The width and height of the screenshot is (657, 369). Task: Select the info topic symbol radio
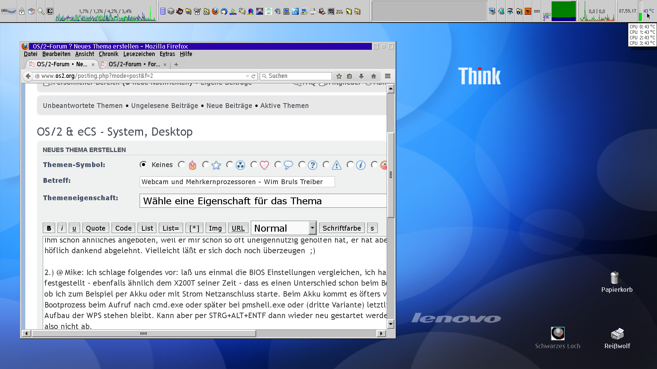(350, 165)
